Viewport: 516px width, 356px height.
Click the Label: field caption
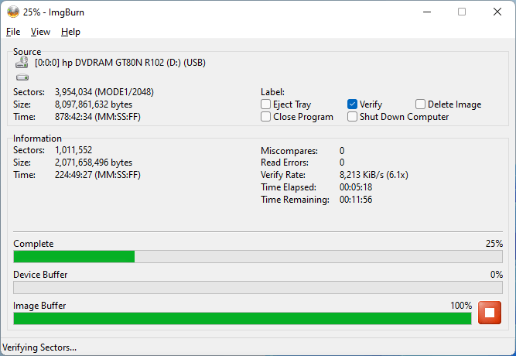[x=272, y=92]
